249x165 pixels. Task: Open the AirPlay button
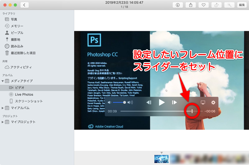[203, 103]
